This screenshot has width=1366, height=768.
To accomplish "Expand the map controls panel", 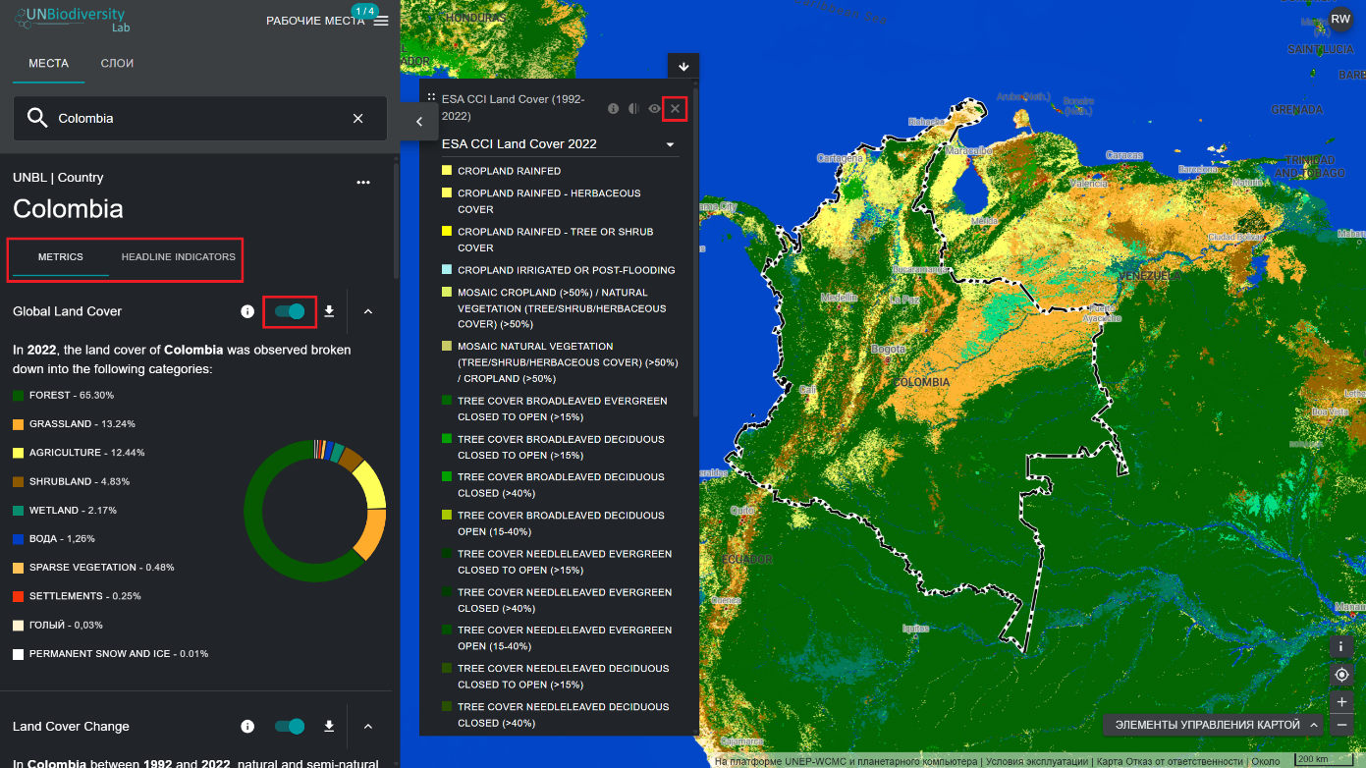I will (x=1213, y=725).
